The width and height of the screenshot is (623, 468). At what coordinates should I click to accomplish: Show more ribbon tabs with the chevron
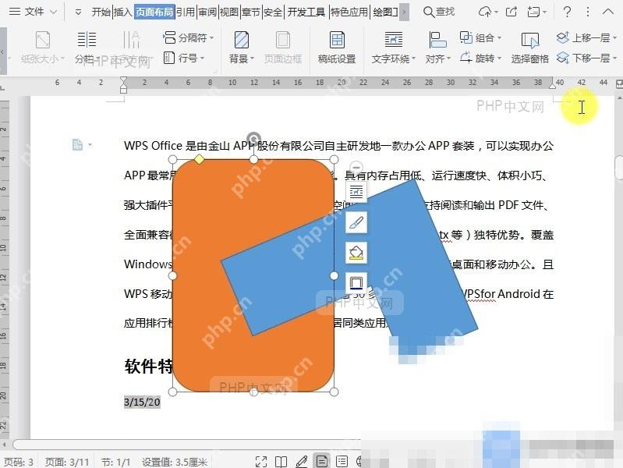tap(404, 12)
